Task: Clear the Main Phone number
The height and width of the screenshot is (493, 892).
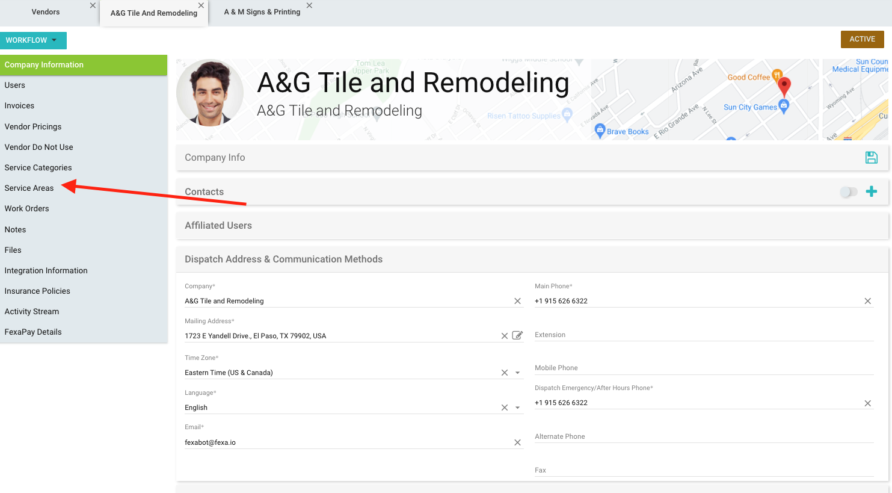Action: (x=867, y=301)
